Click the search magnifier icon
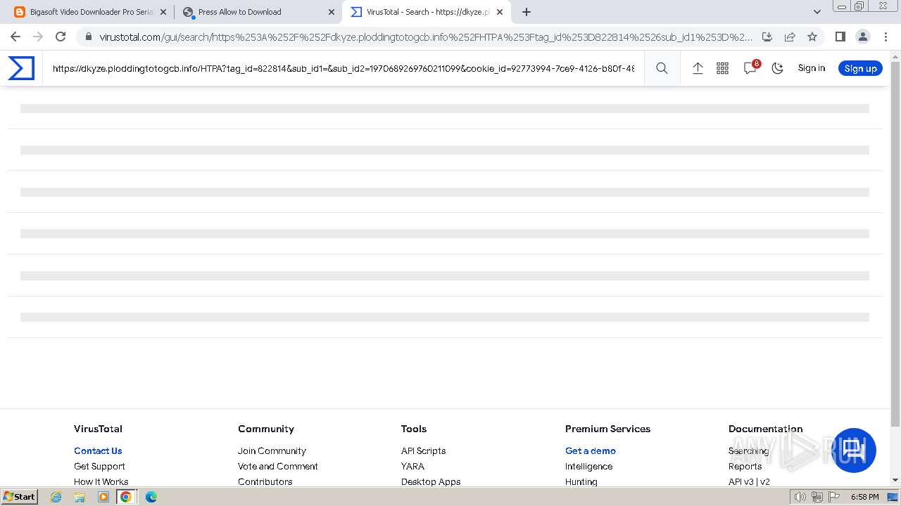 click(662, 68)
